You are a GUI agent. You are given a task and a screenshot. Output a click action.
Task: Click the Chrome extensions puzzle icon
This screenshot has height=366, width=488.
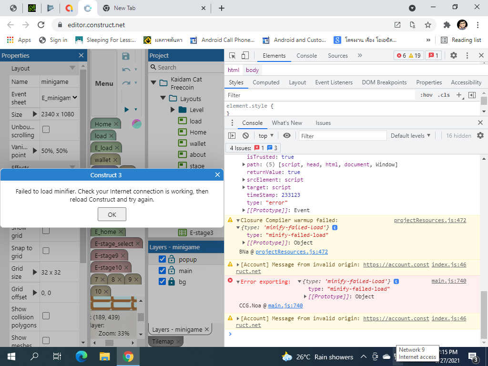(x=447, y=25)
